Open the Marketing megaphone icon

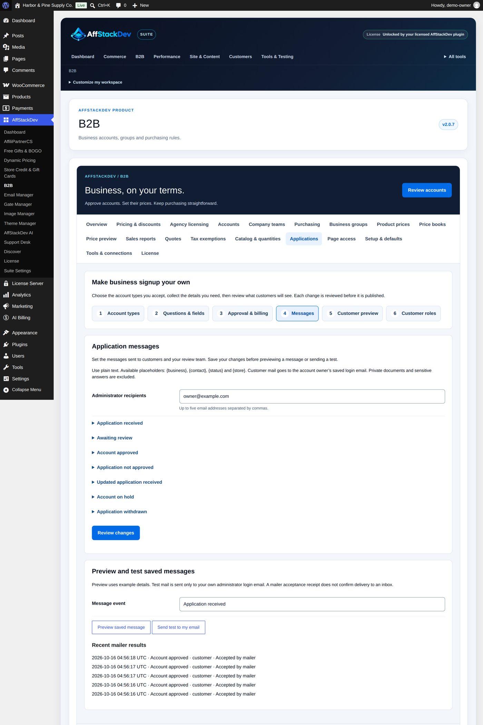(6, 306)
